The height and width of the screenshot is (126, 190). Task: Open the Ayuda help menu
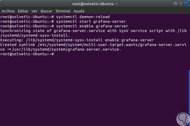click(79, 11)
